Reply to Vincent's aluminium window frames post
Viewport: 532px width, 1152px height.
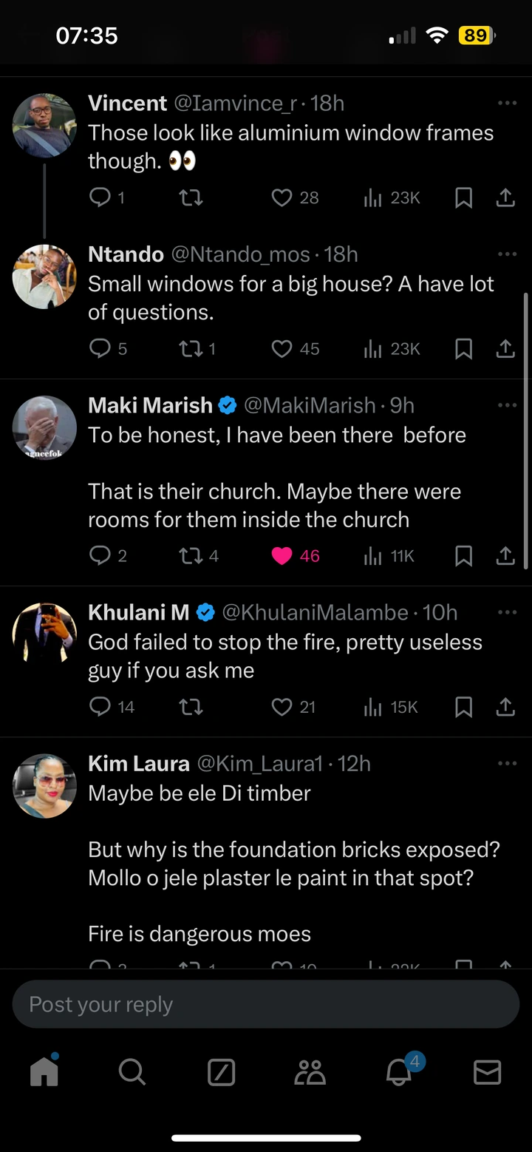click(x=100, y=197)
